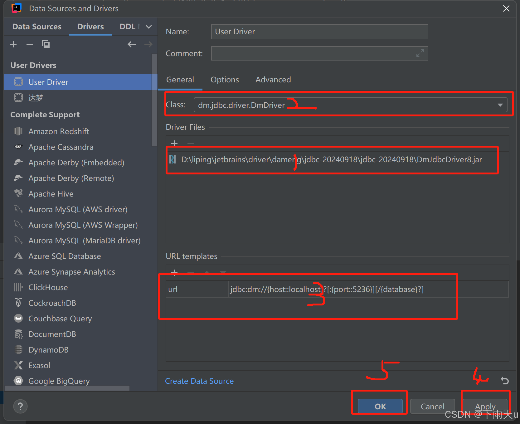Click the DynamoDB icon
This screenshot has width=520, height=424.
click(18, 349)
